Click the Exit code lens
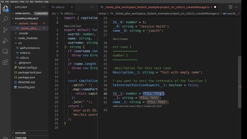The image size is (247, 139). pyautogui.click(x=159, y=106)
